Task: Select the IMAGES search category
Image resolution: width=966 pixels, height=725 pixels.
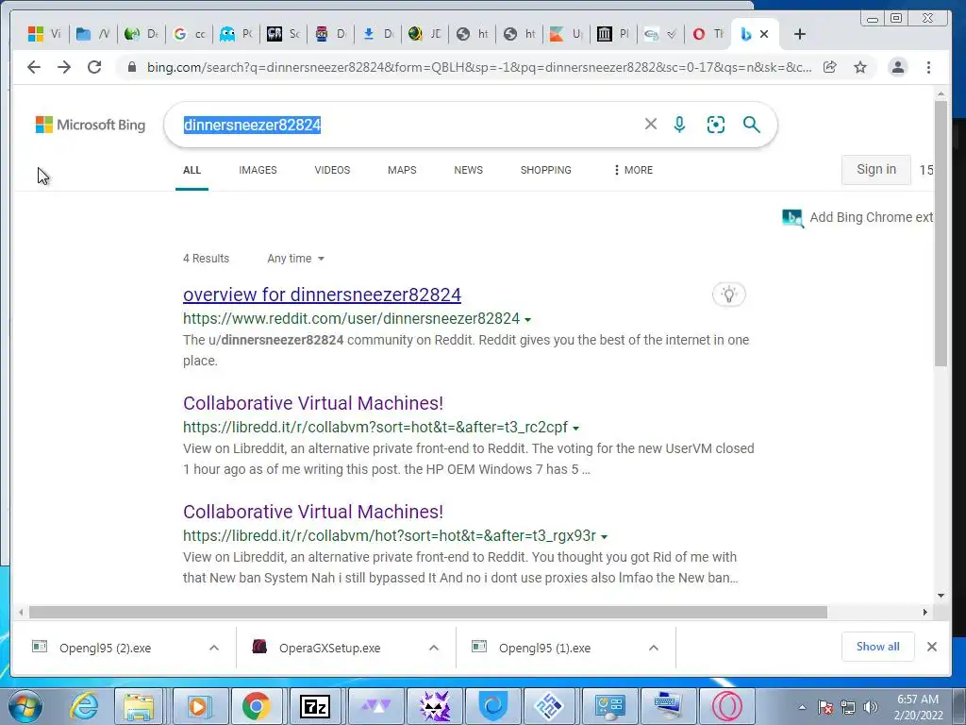Action: pyautogui.click(x=258, y=170)
